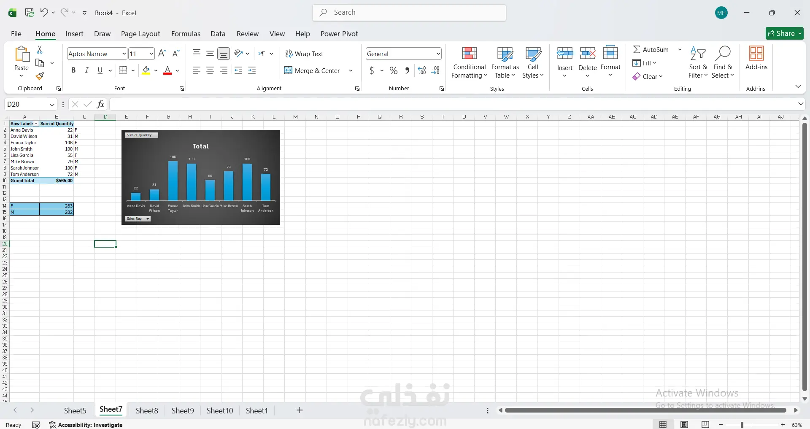Toggle Align Left horizontal alignment
The width and height of the screenshot is (810, 429).
(x=197, y=70)
